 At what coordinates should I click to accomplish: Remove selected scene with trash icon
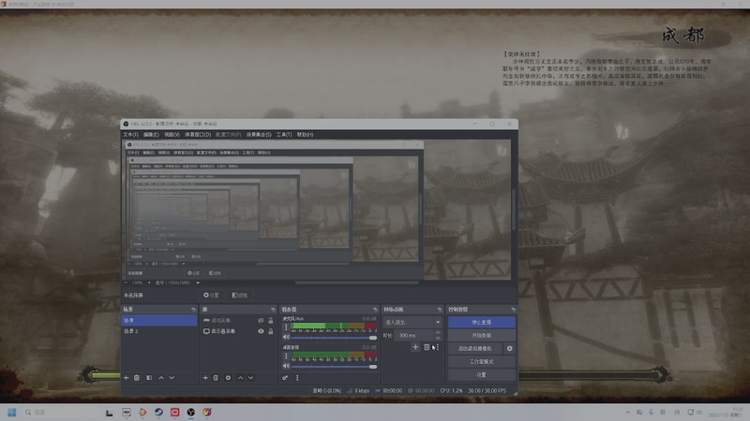(137, 378)
